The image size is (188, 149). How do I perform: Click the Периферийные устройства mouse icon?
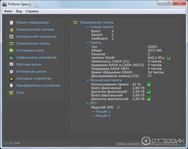(x=12, y=86)
